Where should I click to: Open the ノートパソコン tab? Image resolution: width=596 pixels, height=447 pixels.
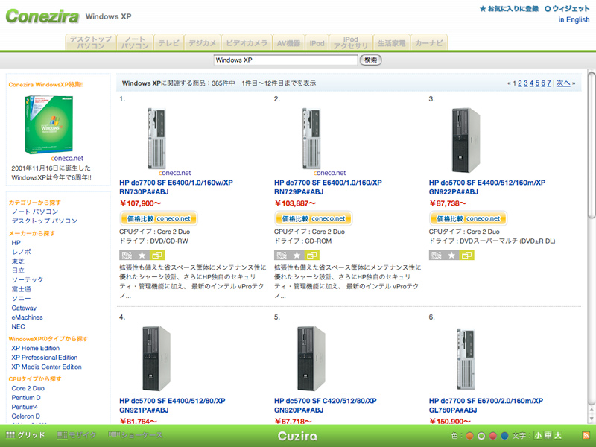point(135,42)
